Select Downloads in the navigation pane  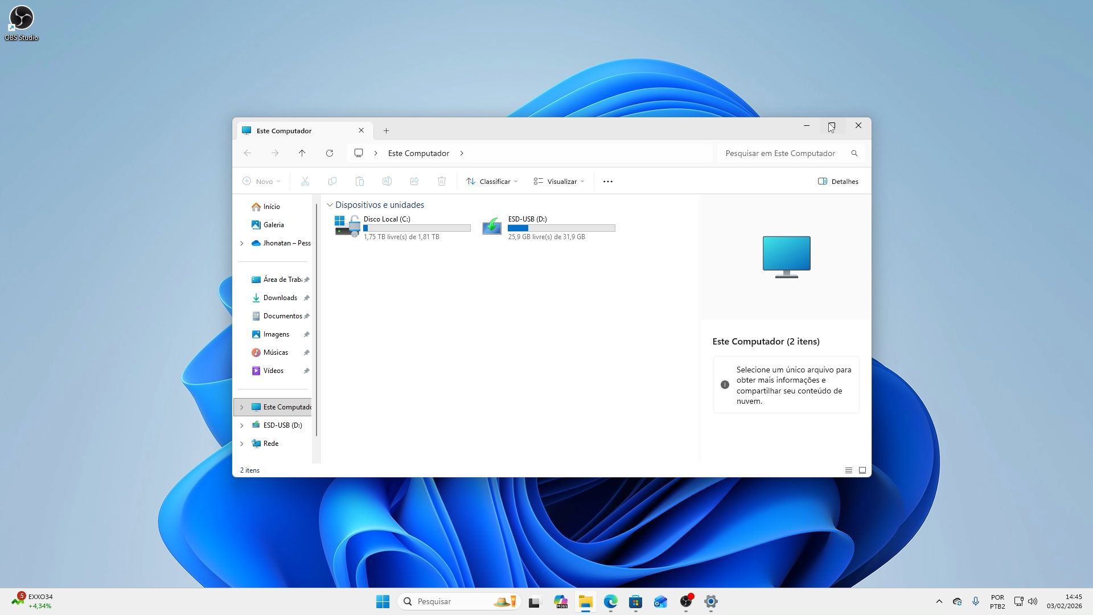click(x=280, y=298)
